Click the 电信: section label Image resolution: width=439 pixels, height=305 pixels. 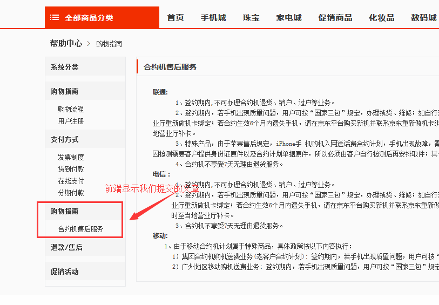click(x=161, y=174)
